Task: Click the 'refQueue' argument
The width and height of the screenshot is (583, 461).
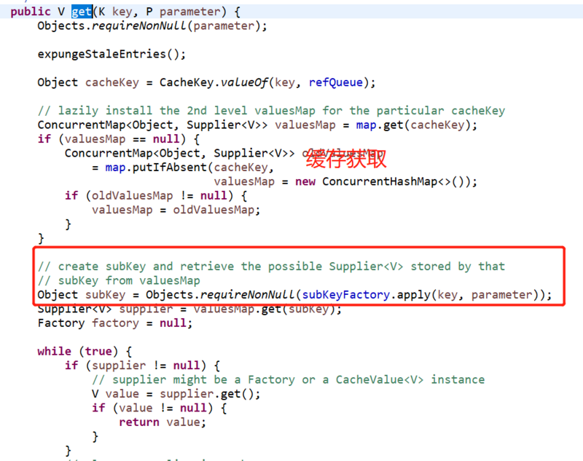Action: click(x=335, y=82)
